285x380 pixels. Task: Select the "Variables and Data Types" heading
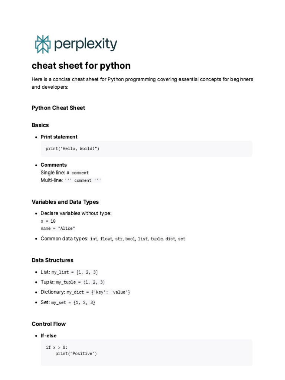point(65,202)
